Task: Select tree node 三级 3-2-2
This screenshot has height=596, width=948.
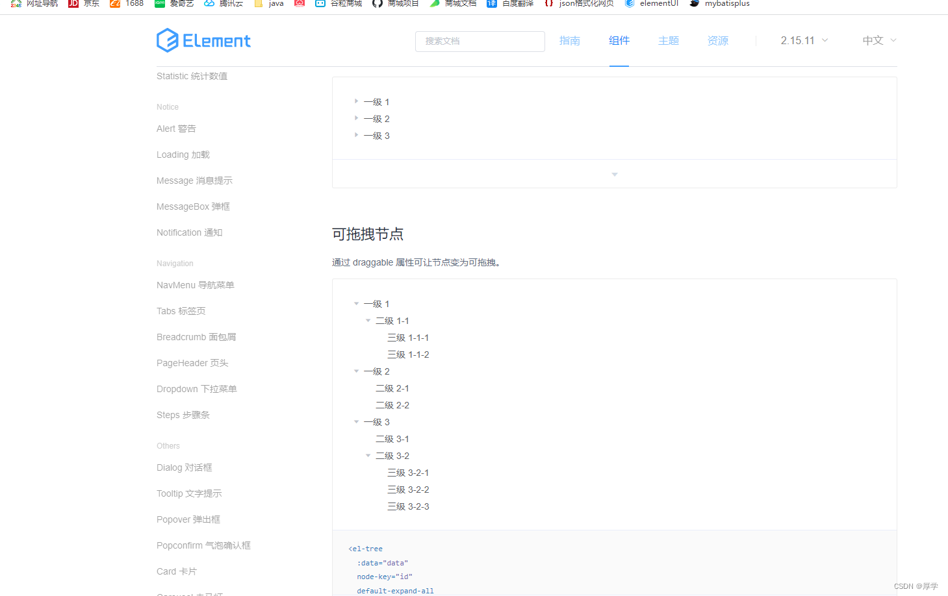Action: (x=408, y=490)
